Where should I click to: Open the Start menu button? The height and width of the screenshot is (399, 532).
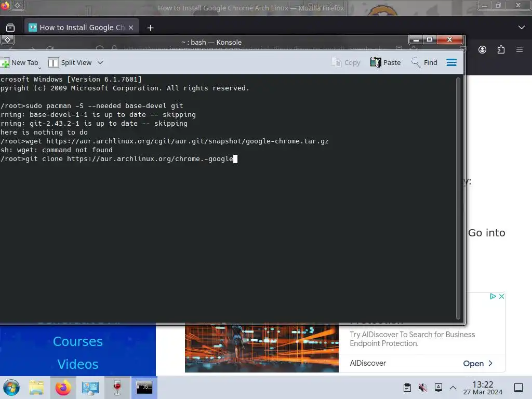(x=11, y=388)
